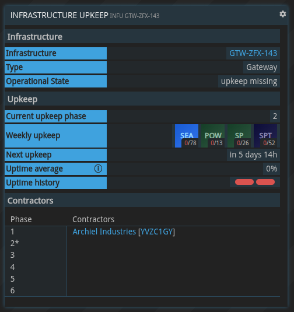294x312 pixels.
Task: Click the 'in 5 days 14h' value
Action: [x=253, y=155]
